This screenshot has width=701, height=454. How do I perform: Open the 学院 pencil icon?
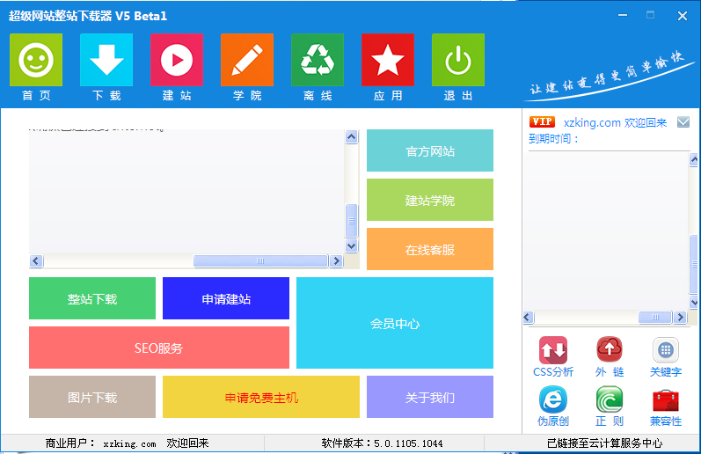tap(247, 60)
